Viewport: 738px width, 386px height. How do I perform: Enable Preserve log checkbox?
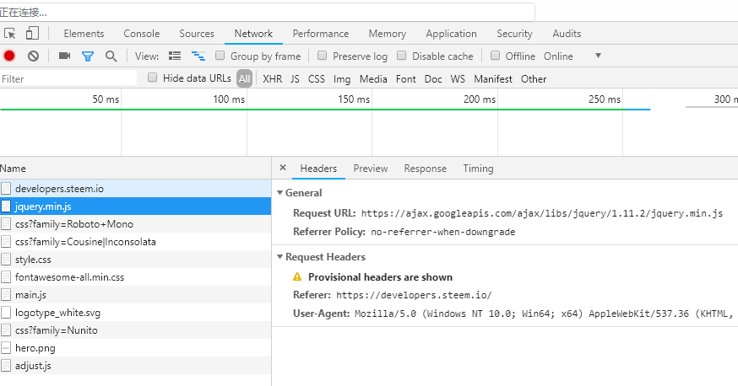coord(322,56)
